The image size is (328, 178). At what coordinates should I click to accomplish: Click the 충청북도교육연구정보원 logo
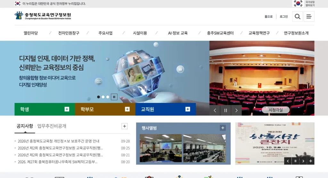tap(43, 16)
